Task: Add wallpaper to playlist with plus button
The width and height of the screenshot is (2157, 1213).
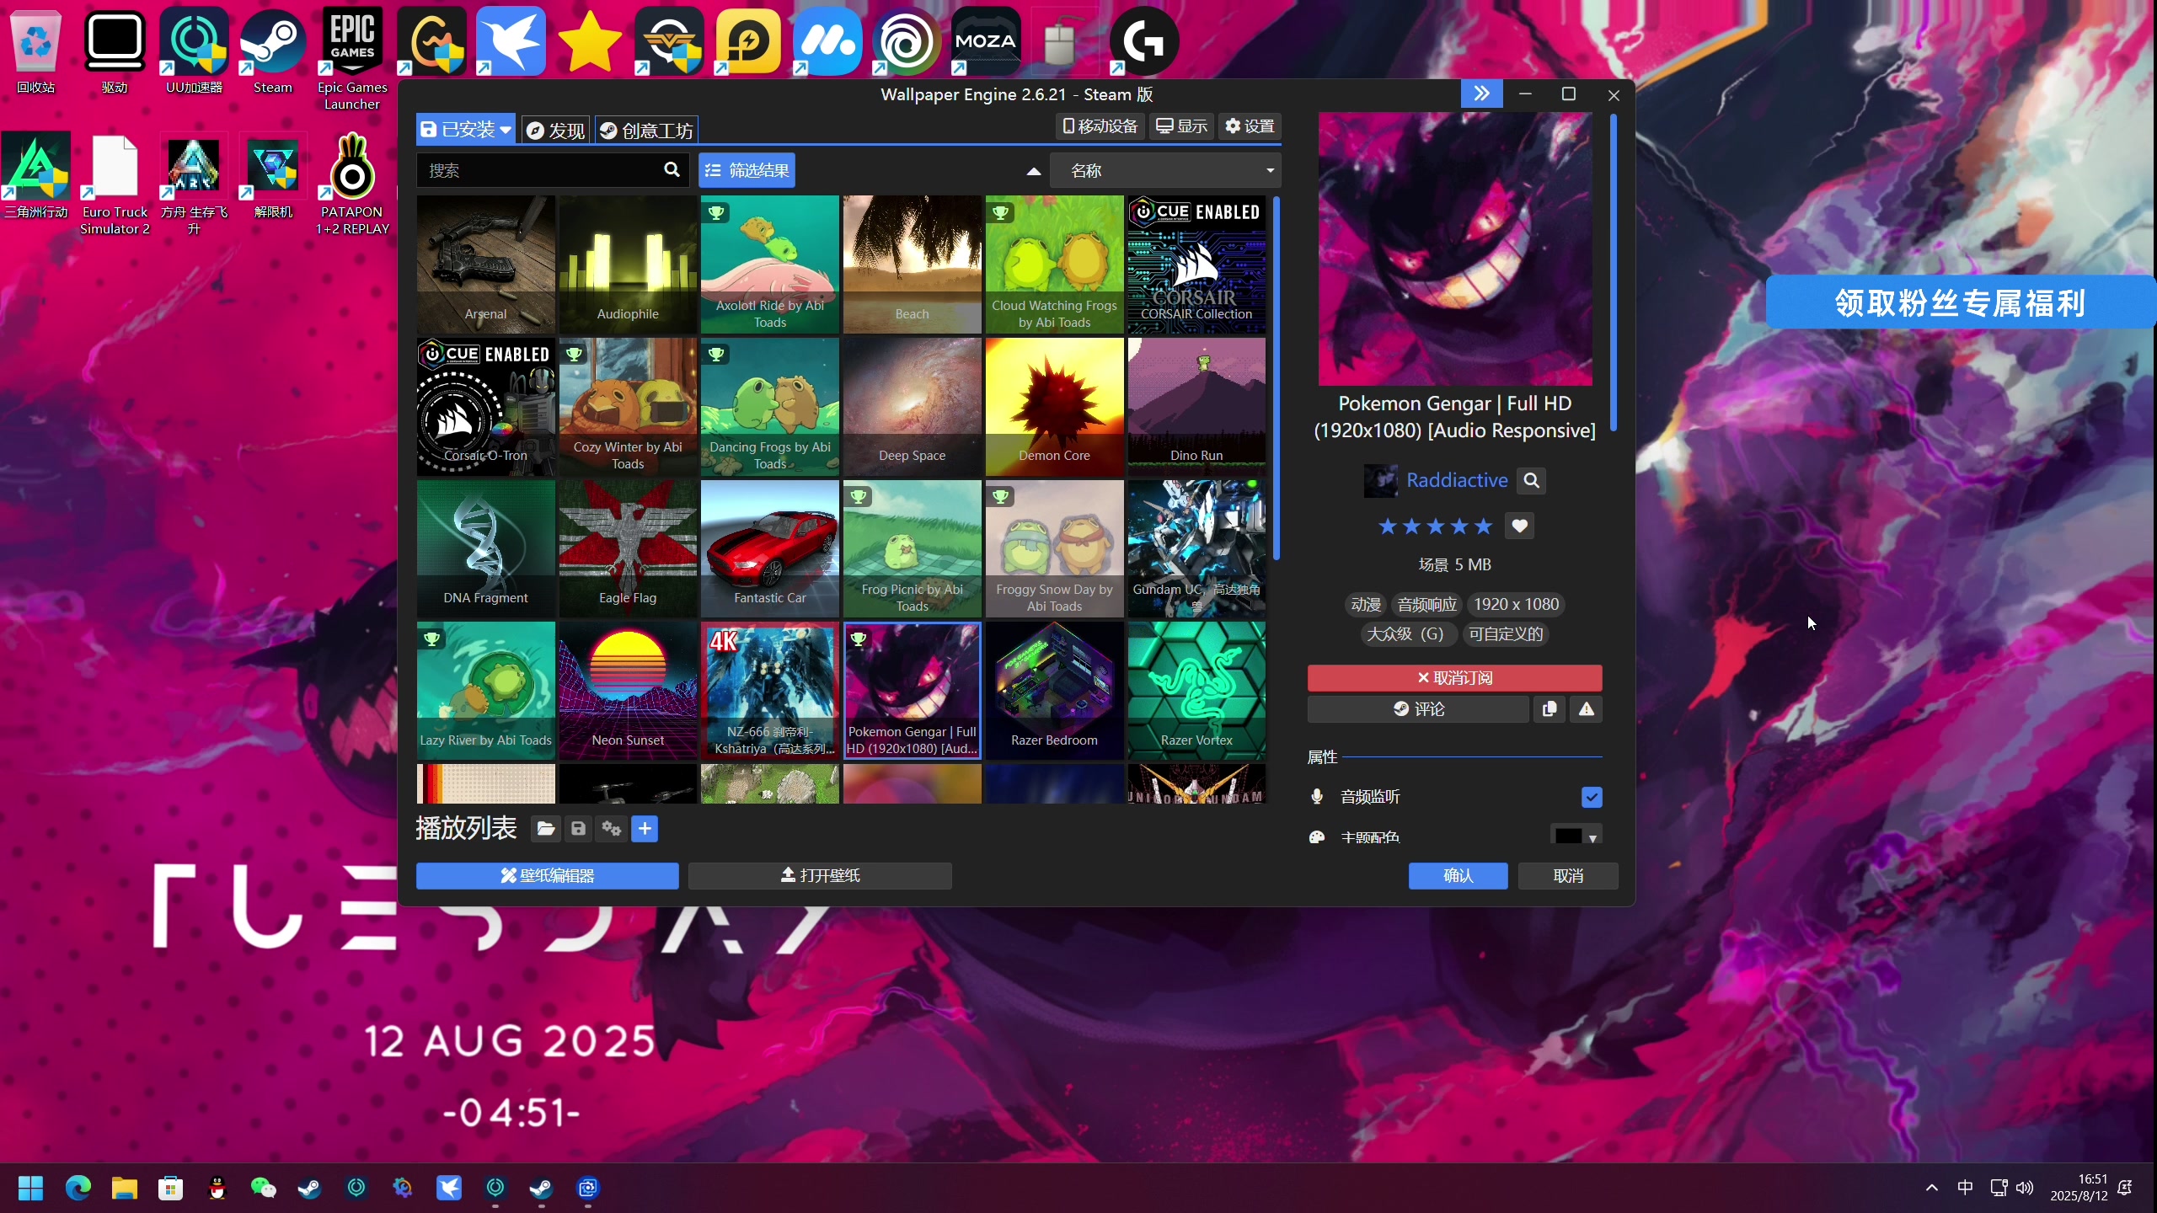Action: (x=645, y=829)
